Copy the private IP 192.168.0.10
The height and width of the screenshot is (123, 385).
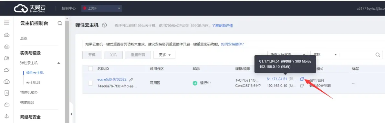(x=302, y=86)
